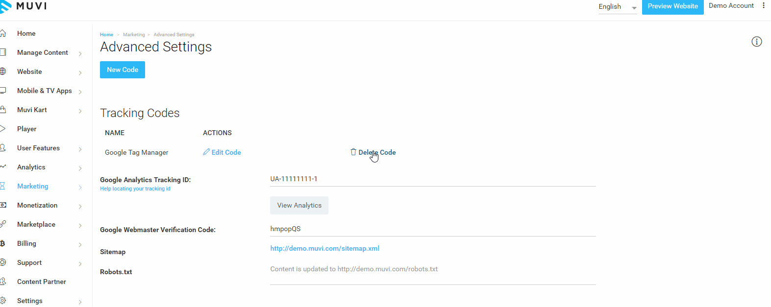Click the Manage Content sidebar icon
The height and width of the screenshot is (307, 771).
pyautogui.click(x=3, y=52)
